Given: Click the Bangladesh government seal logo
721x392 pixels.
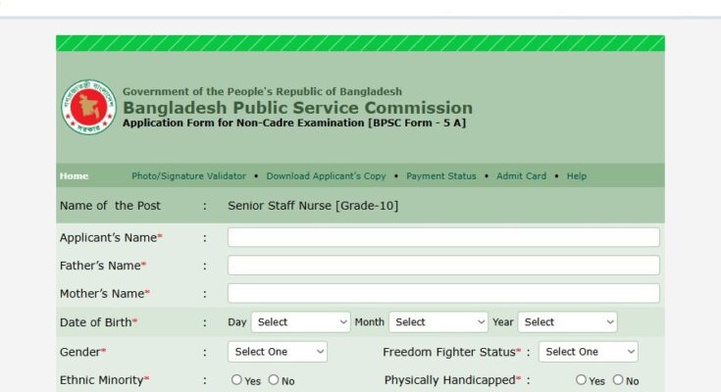Looking at the screenshot, I should click(x=88, y=108).
